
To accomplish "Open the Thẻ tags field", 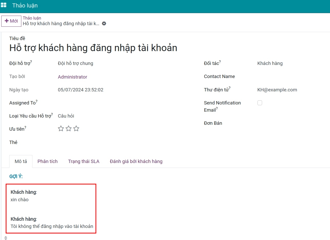I will (x=126, y=142).
